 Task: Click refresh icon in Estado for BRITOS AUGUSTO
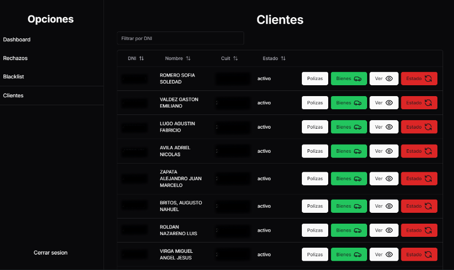pos(428,206)
